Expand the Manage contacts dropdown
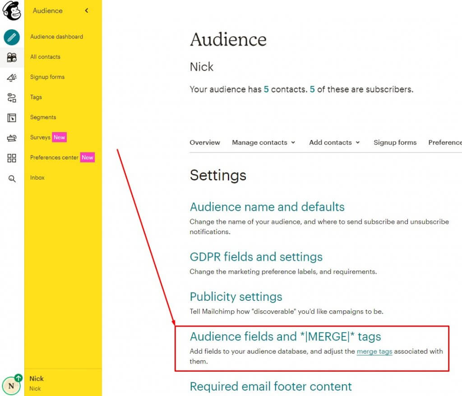462x396 pixels. pyautogui.click(x=263, y=143)
